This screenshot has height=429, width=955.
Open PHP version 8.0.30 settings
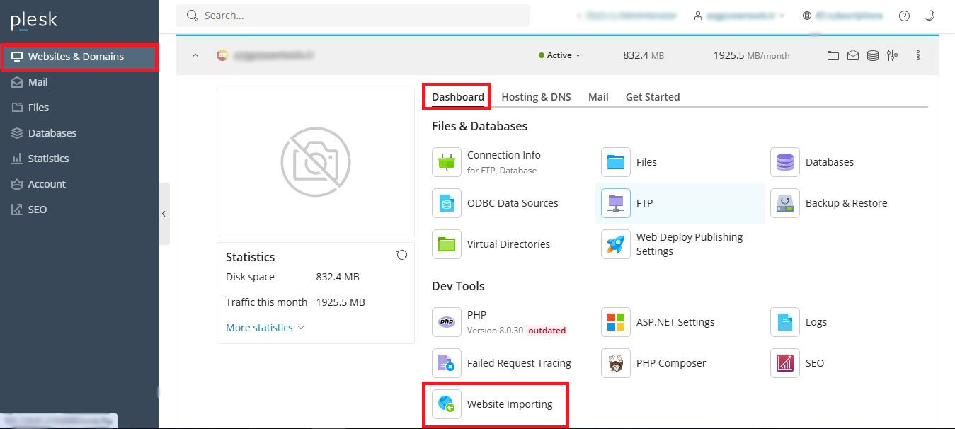[x=499, y=322]
